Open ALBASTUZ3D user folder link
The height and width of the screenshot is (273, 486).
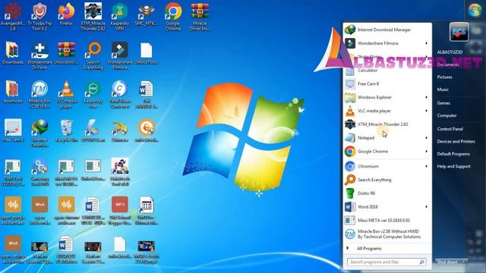[450, 52]
